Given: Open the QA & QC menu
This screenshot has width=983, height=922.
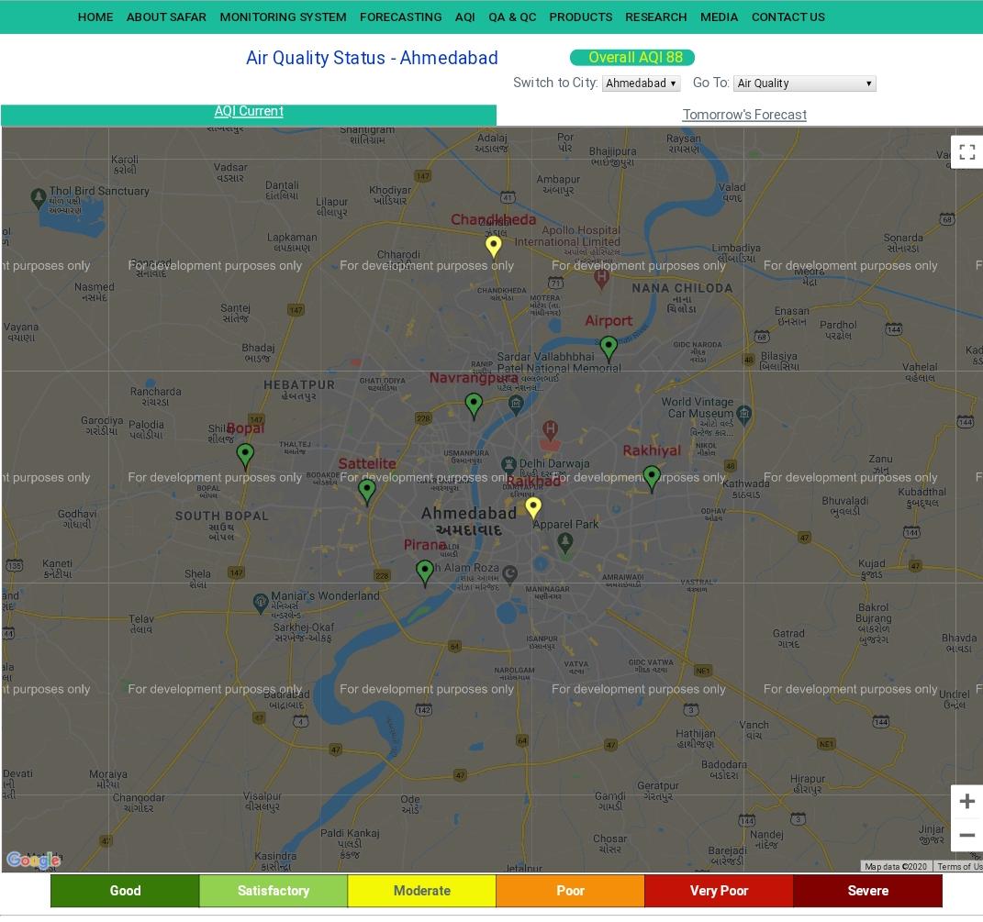Looking at the screenshot, I should click(512, 17).
